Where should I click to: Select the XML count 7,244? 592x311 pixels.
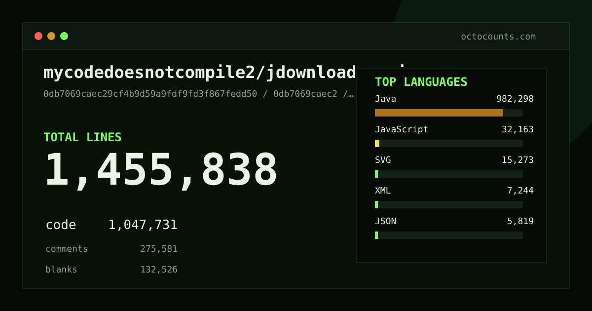(520, 191)
